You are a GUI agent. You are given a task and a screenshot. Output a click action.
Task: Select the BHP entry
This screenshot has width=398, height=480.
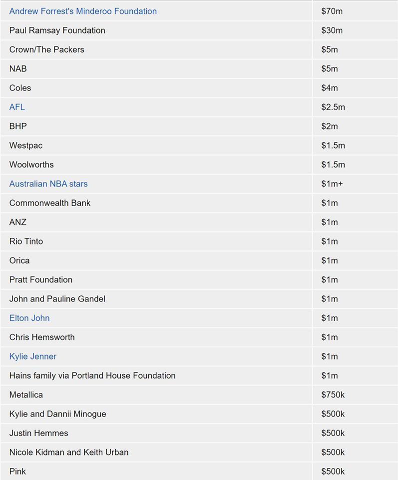click(18, 126)
